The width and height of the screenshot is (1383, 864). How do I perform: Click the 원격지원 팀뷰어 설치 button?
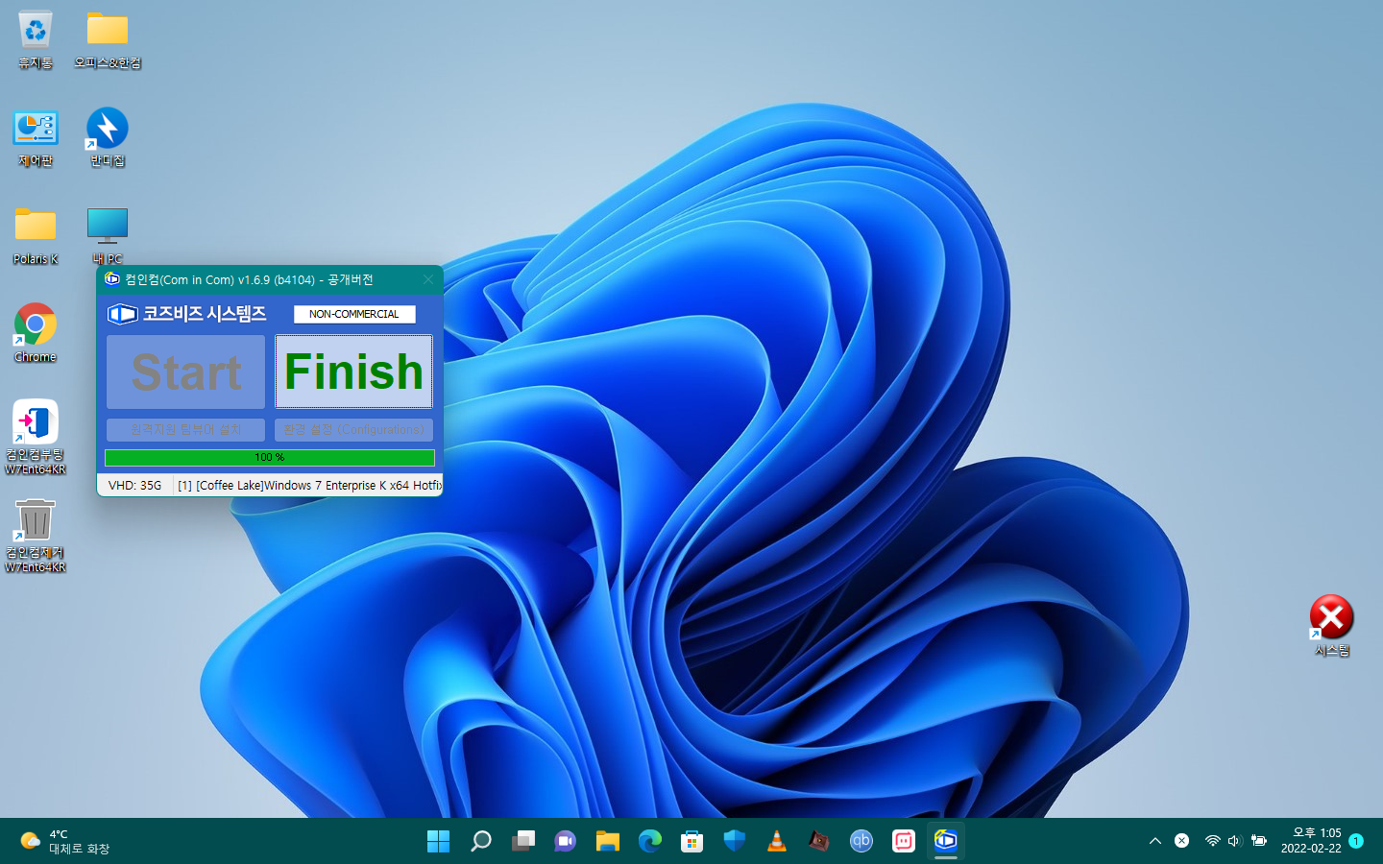(x=185, y=429)
